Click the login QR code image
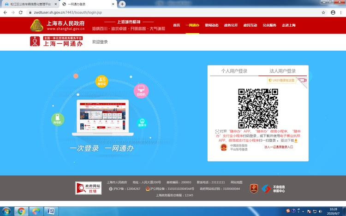This screenshot has height=216, width=346. point(258,108)
